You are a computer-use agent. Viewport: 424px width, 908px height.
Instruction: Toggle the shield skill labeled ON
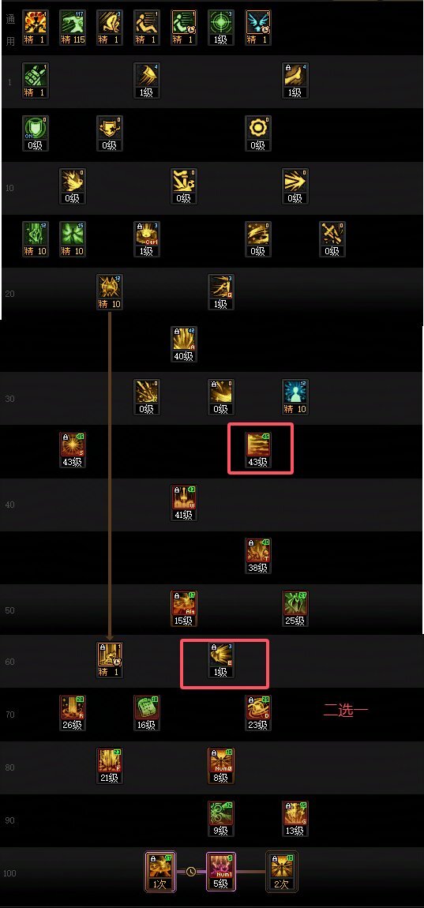click(x=36, y=133)
